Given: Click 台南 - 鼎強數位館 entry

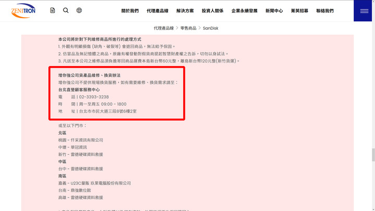Looking at the screenshot, I should coord(74,190).
